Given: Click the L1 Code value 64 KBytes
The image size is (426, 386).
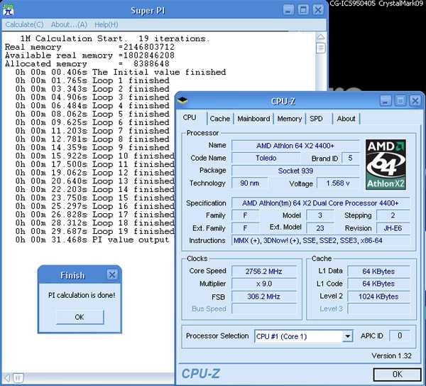Looking at the screenshot, I should point(378,284).
